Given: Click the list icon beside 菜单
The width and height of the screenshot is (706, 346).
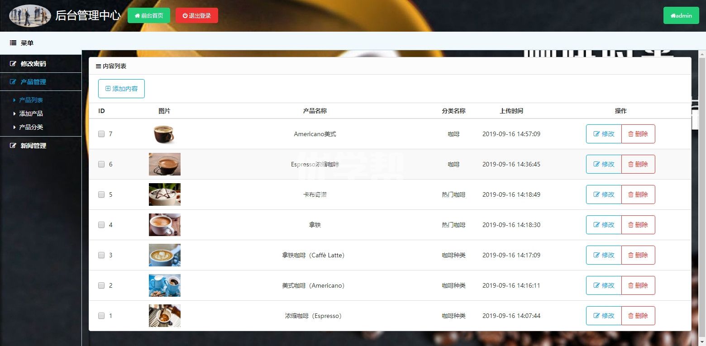Looking at the screenshot, I should pyautogui.click(x=13, y=43).
